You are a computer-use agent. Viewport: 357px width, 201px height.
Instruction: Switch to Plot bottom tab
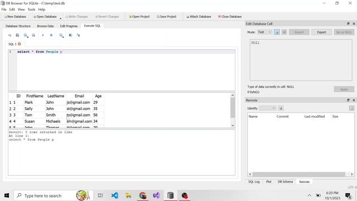coord(269,181)
